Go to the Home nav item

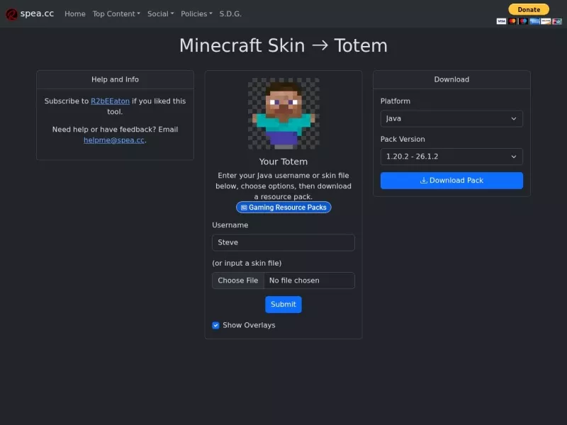pos(75,13)
